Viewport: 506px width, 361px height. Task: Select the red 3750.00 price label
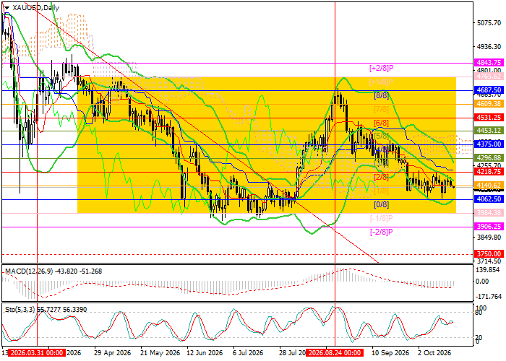[489, 254]
